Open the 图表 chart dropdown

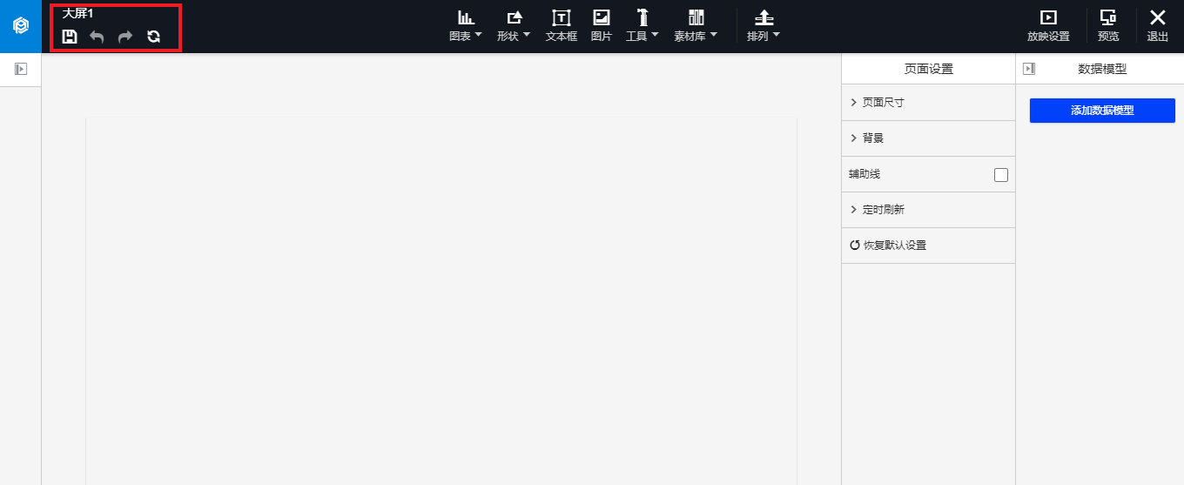(x=466, y=26)
